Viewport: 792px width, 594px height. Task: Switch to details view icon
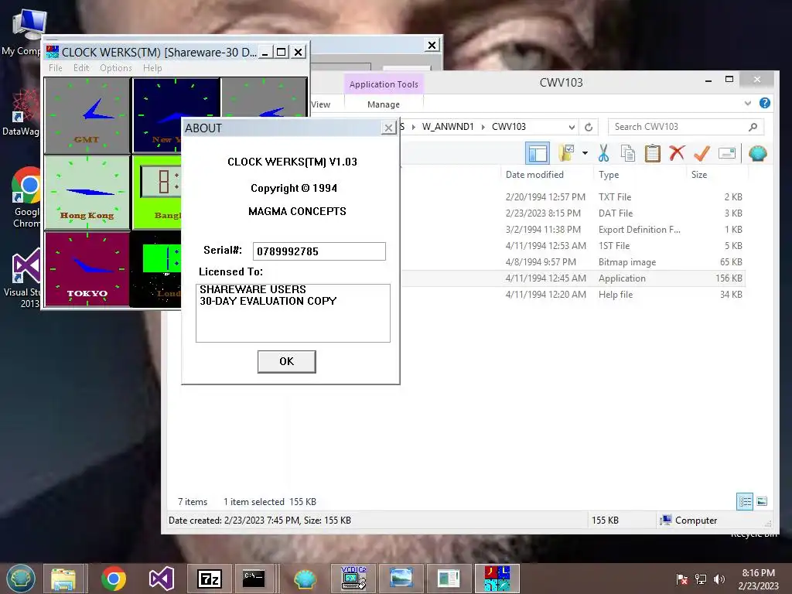point(745,501)
